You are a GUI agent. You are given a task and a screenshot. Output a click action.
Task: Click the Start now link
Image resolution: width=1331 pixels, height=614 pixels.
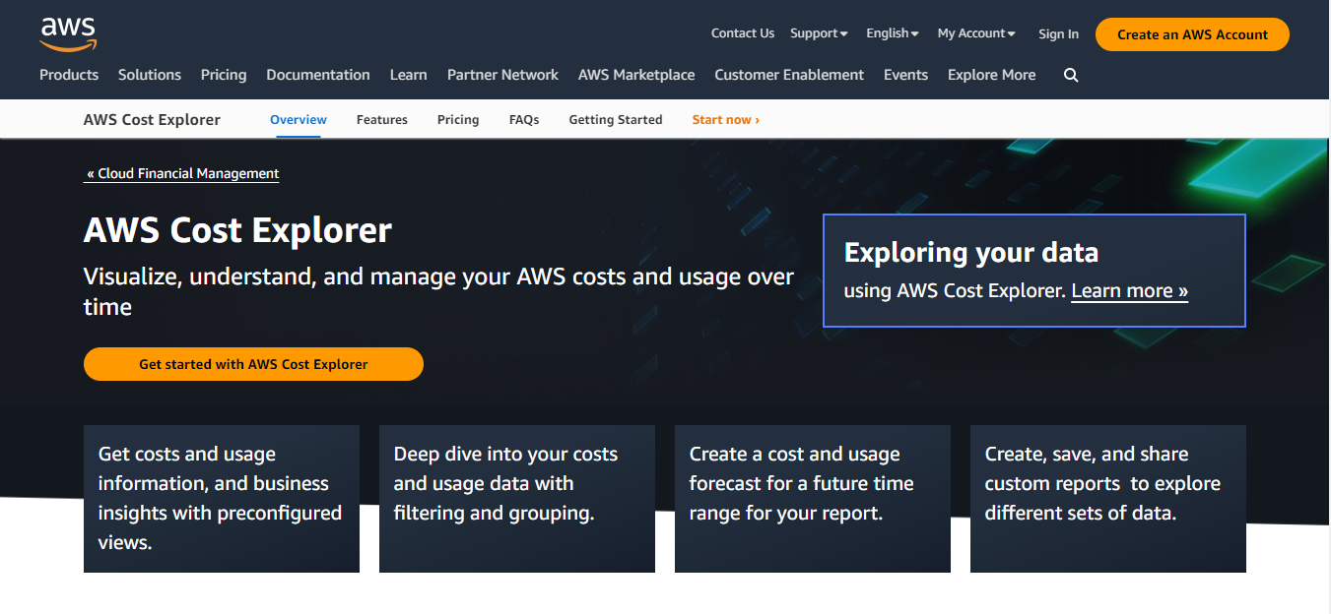725,119
